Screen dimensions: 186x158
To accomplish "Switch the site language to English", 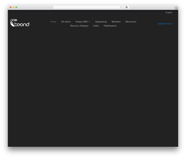I will pyautogui.click(x=169, y=12).
